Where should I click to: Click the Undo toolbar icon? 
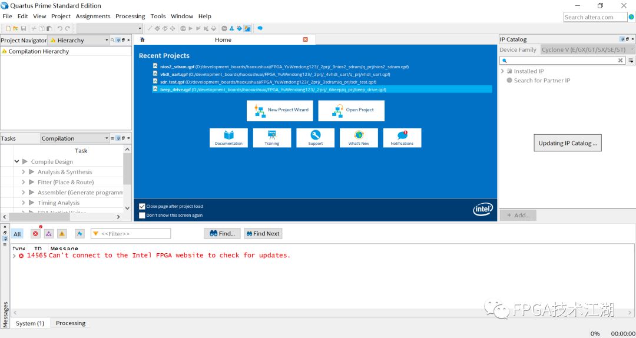coord(59,28)
